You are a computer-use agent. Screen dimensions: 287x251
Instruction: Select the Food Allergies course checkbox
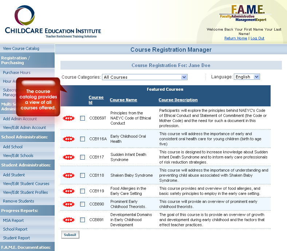pos(83,191)
